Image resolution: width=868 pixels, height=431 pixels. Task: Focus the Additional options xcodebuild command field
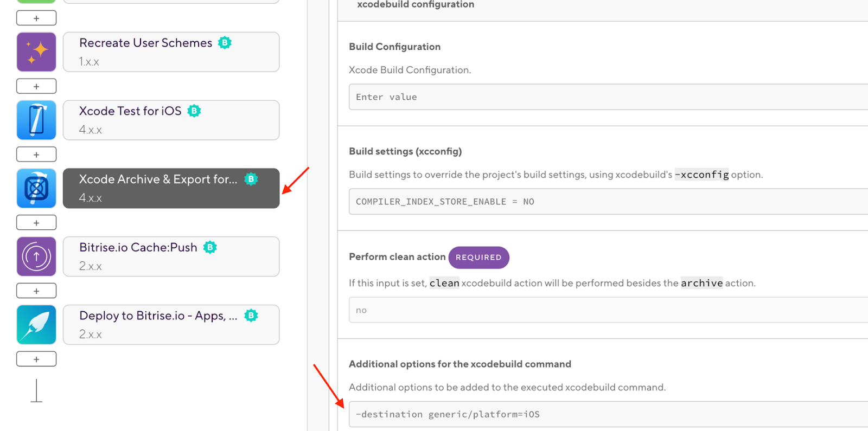[608, 414]
